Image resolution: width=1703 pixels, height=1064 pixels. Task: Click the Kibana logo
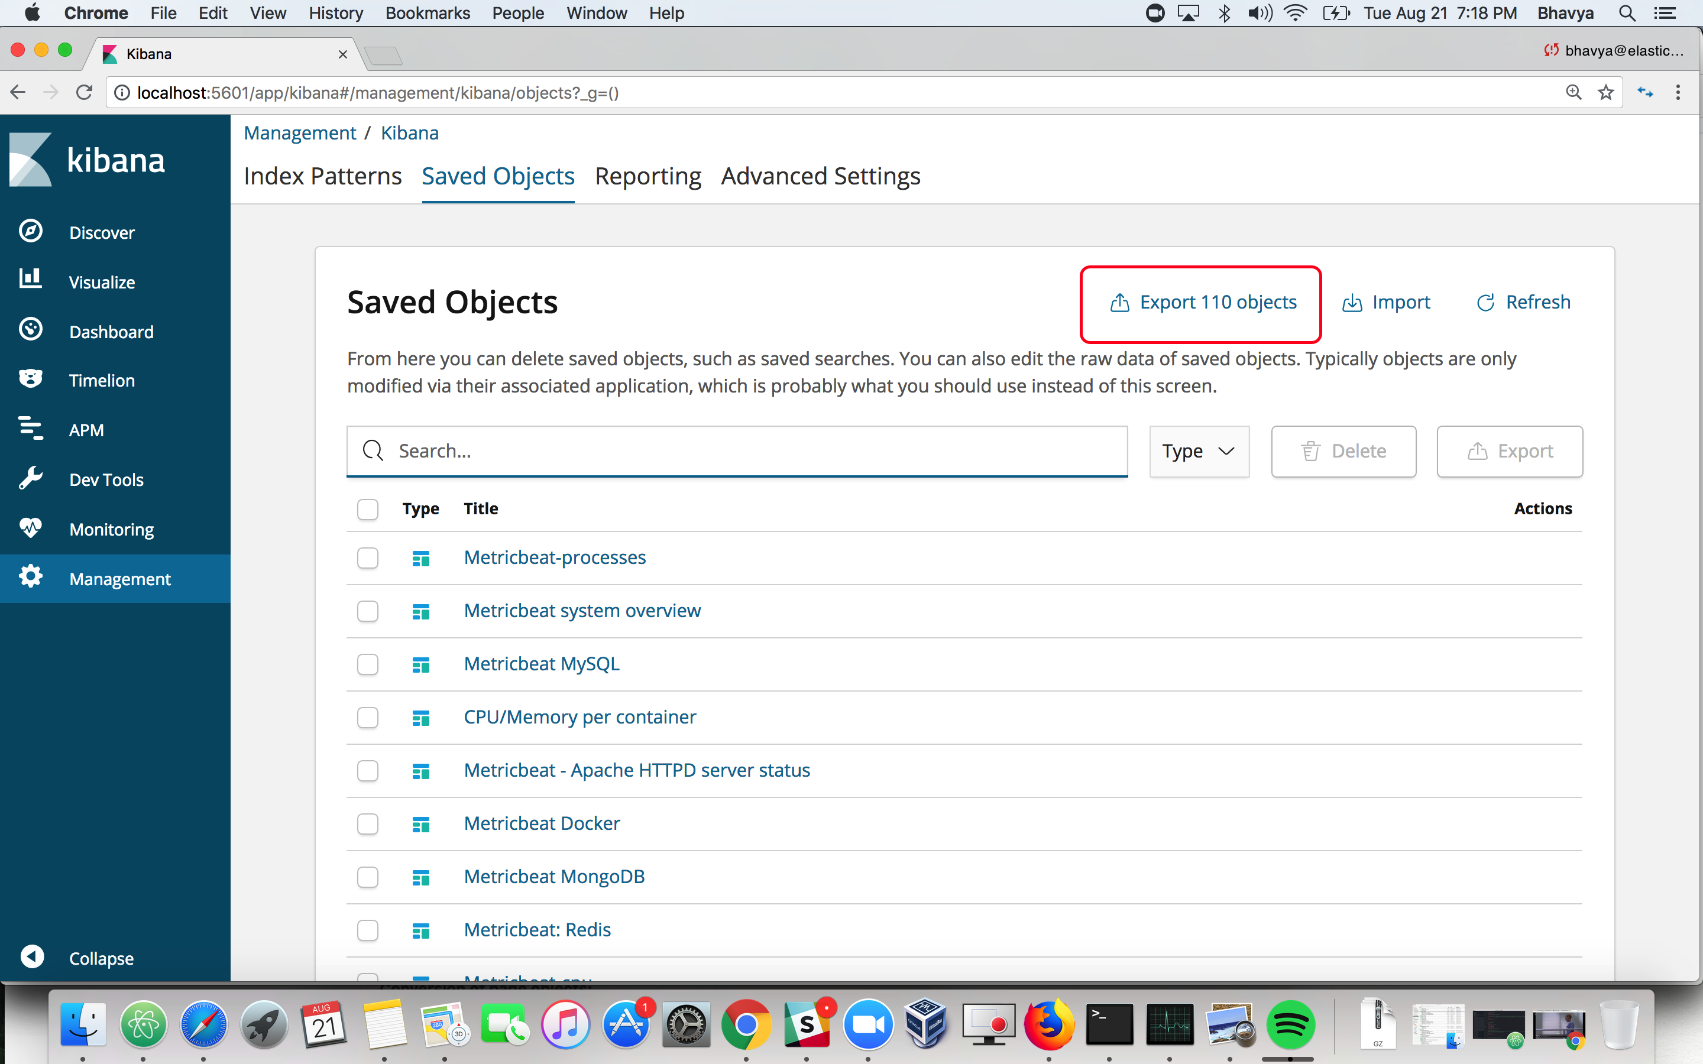point(88,158)
